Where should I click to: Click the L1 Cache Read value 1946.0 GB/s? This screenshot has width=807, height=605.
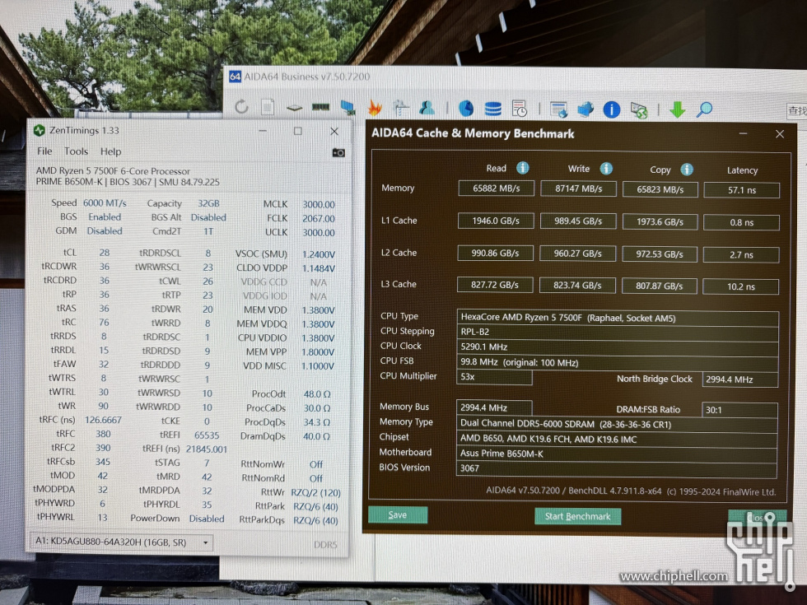(496, 221)
